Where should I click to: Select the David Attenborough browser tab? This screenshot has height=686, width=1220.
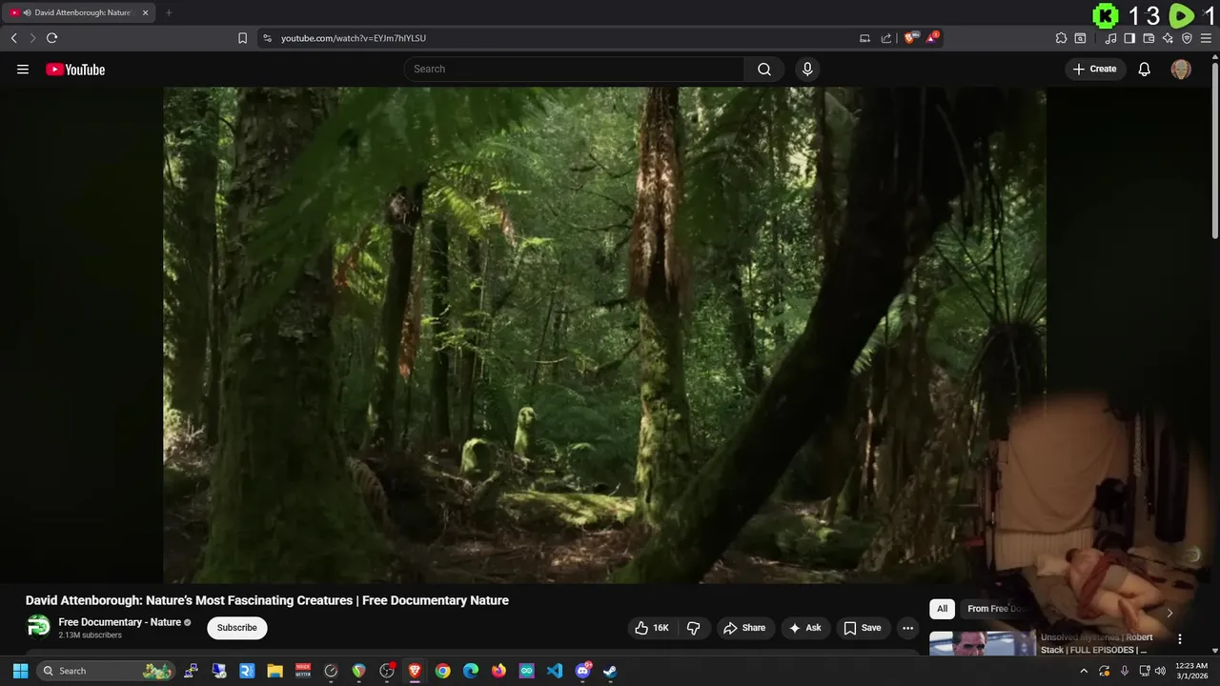[x=78, y=12]
